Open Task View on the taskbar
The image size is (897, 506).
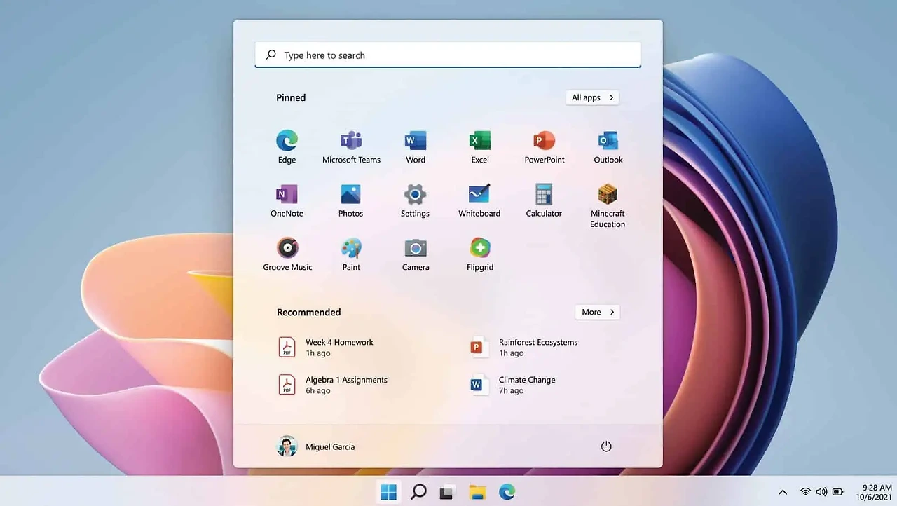pos(447,492)
